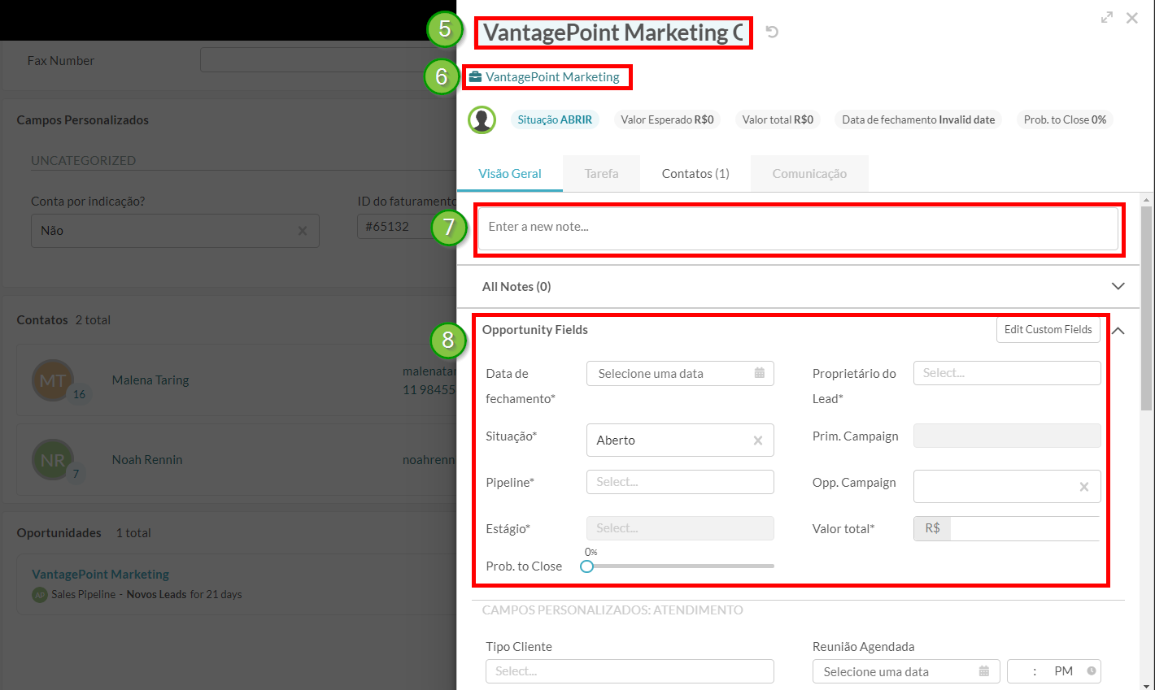Viewport: 1155px width, 690px height.
Task: Open the VantagePoint Marketing account link
Action: point(552,76)
